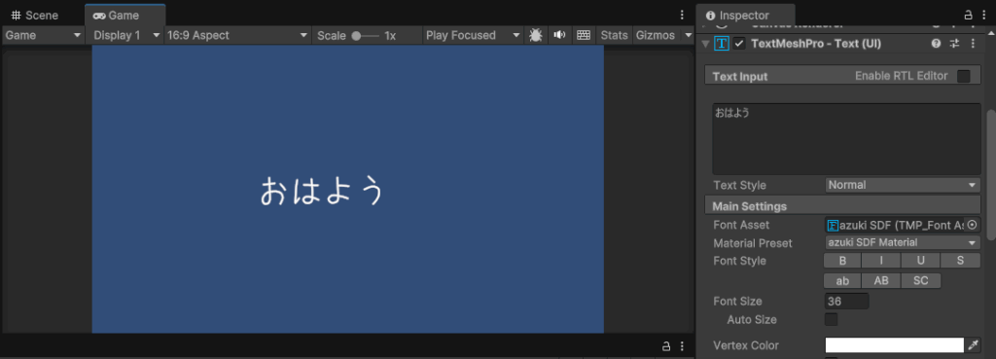The height and width of the screenshot is (359, 996).
Task: Tick the Auto Size checkbox
Action: (x=831, y=320)
